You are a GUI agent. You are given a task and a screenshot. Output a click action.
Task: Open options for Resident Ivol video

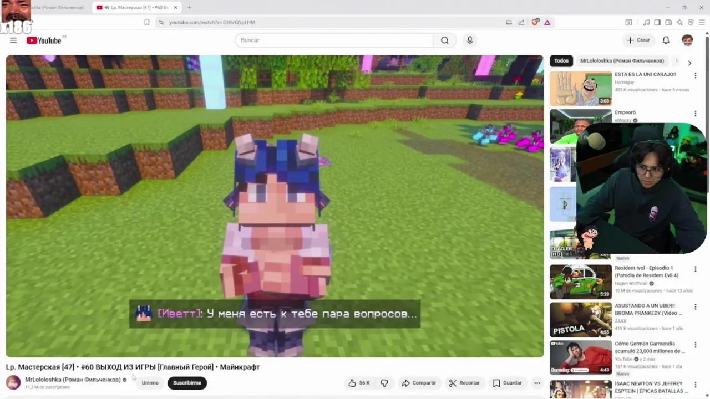(695, 269)
